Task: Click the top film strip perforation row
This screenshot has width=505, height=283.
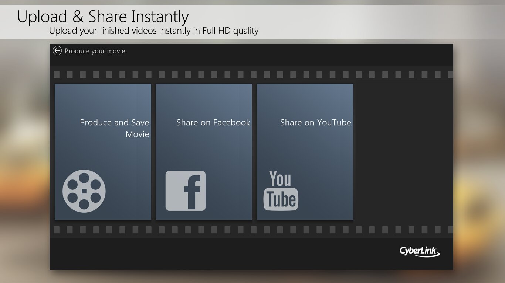Action: point(251,74)
